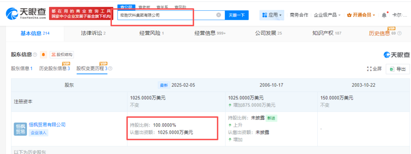This screenshot has width=411, height=154.
Task: Click the 导出 export button
Action: 398,69
